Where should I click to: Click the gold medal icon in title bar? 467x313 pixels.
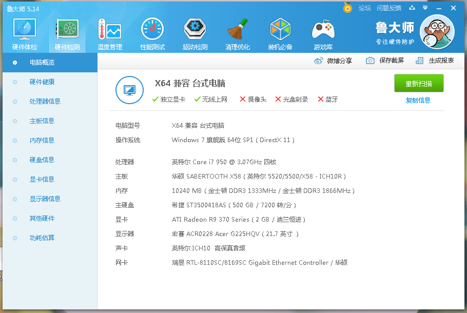coord(347,8)
